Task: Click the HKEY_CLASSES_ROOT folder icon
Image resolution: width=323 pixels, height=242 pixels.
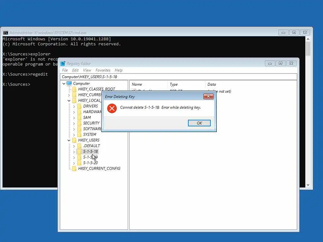Action: (74, 89)
